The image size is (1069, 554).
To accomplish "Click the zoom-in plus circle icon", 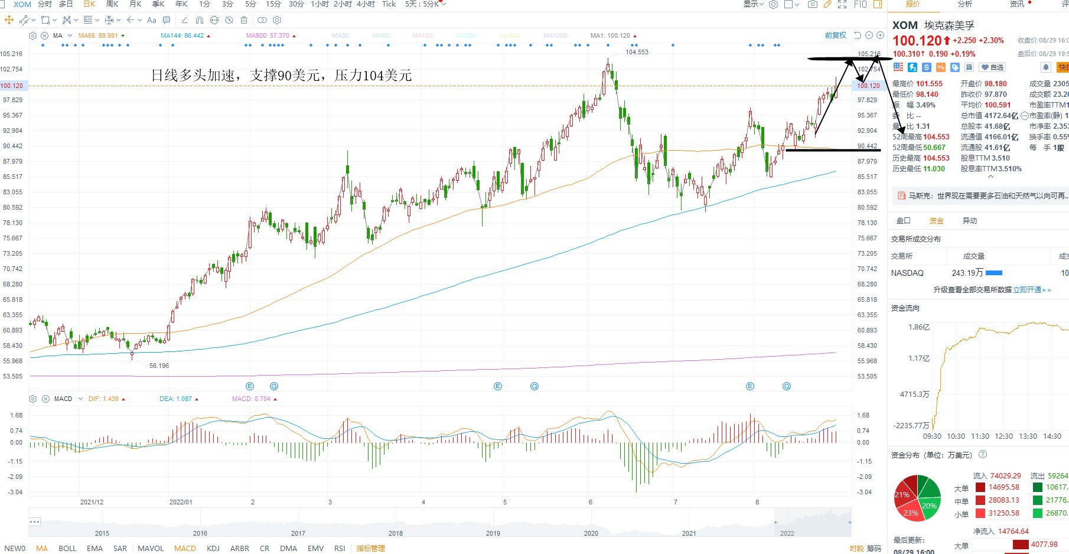I will coord(880,35).
